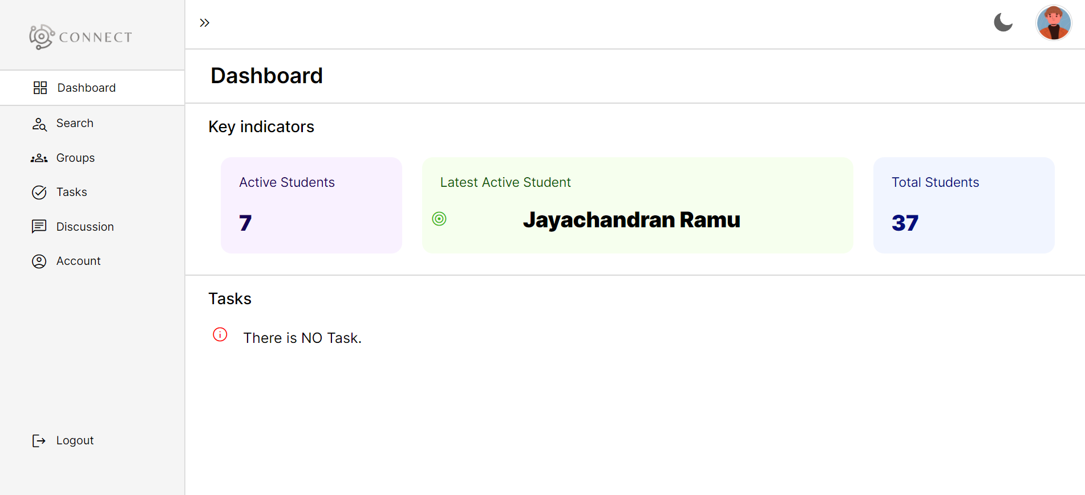Click the red info icon
The width and height of the screenshot is (1085, 495).
(220, 334)
